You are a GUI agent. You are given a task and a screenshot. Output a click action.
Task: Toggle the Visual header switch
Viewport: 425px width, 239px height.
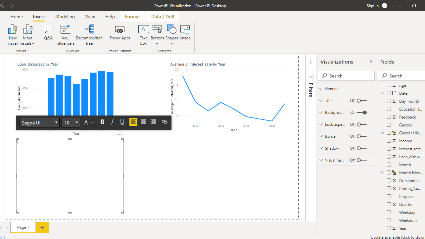[x=361, y=160]
